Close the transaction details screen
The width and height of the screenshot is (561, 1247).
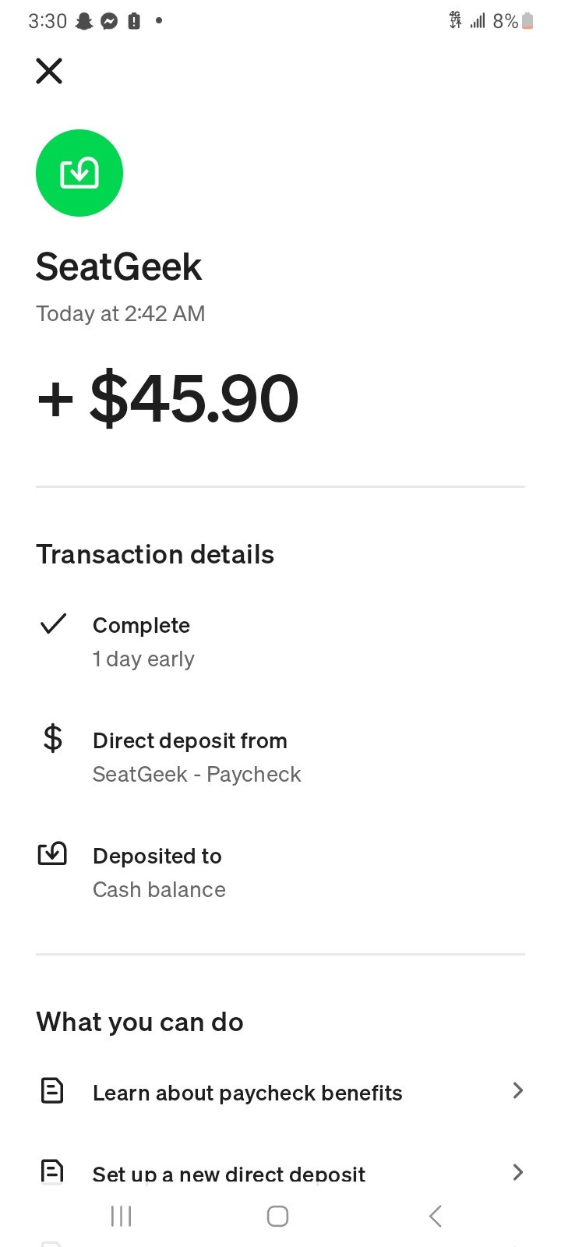coord(49,71)
